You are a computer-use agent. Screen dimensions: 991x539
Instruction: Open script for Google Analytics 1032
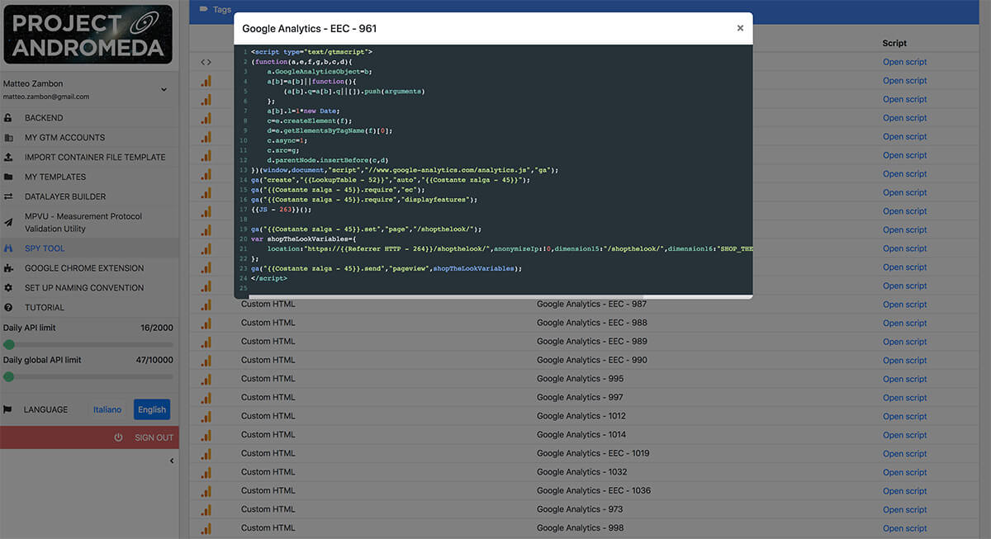[905, 473]
